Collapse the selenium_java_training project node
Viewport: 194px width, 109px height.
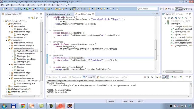[4, 21]
